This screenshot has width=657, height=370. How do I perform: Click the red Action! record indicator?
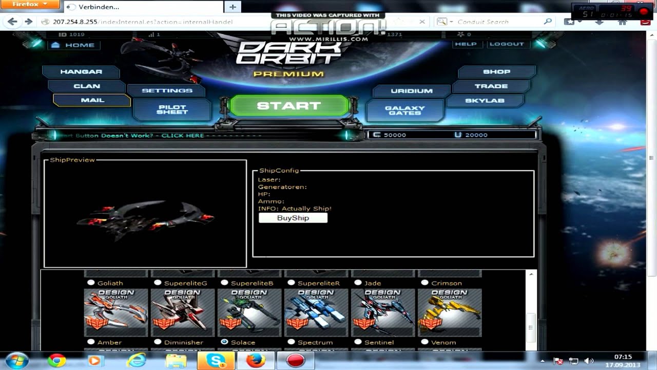pyautogui.click(x=644, y=11)
